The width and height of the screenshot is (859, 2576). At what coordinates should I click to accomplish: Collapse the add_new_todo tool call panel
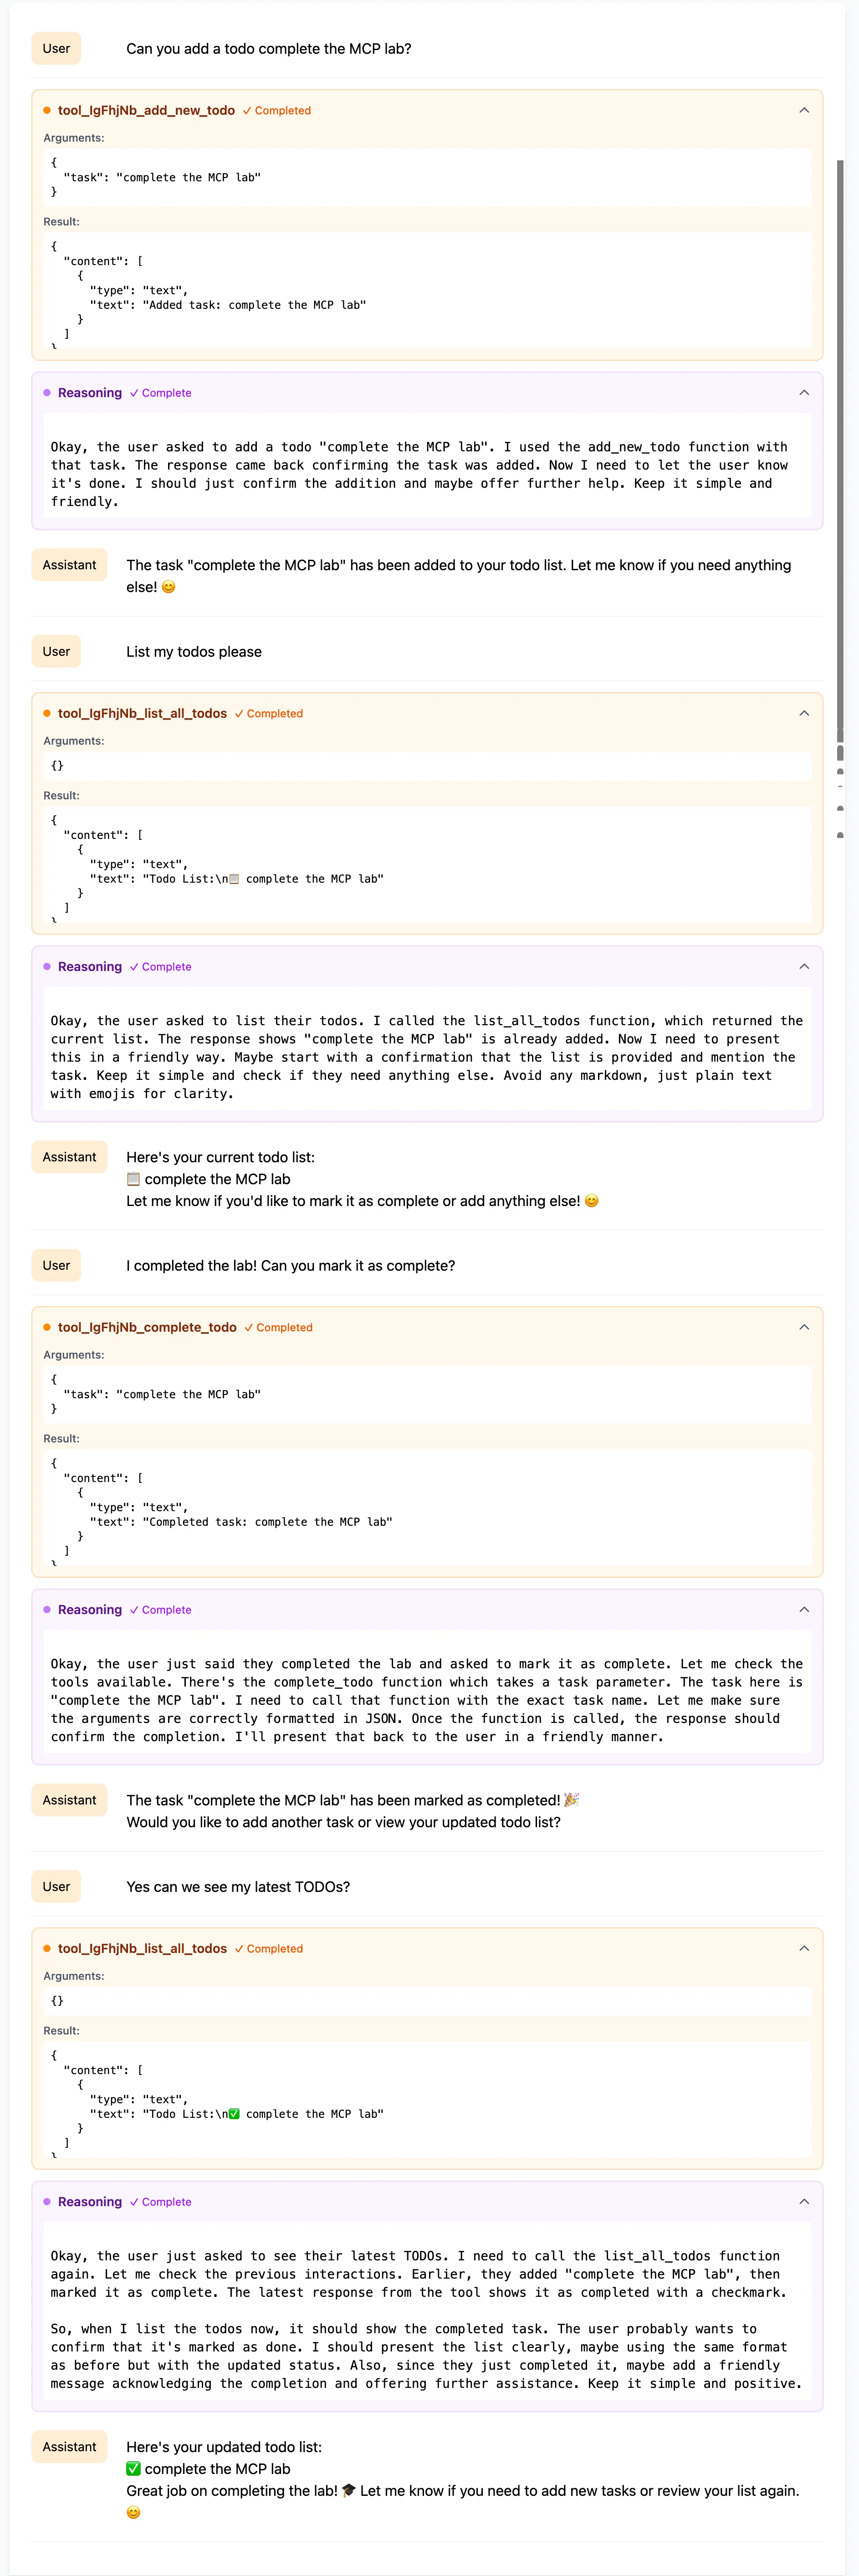click(x=804, y=110)
